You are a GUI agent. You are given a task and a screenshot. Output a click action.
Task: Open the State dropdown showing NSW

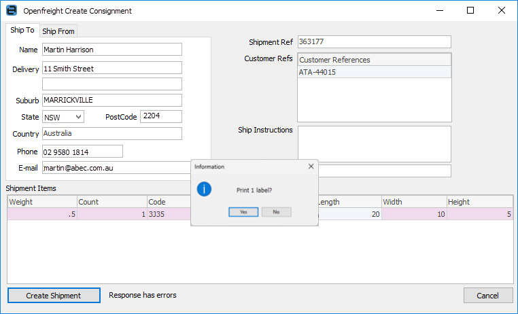63,117
